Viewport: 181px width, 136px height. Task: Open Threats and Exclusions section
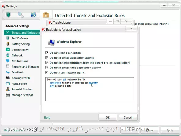[x=22, y=32]
